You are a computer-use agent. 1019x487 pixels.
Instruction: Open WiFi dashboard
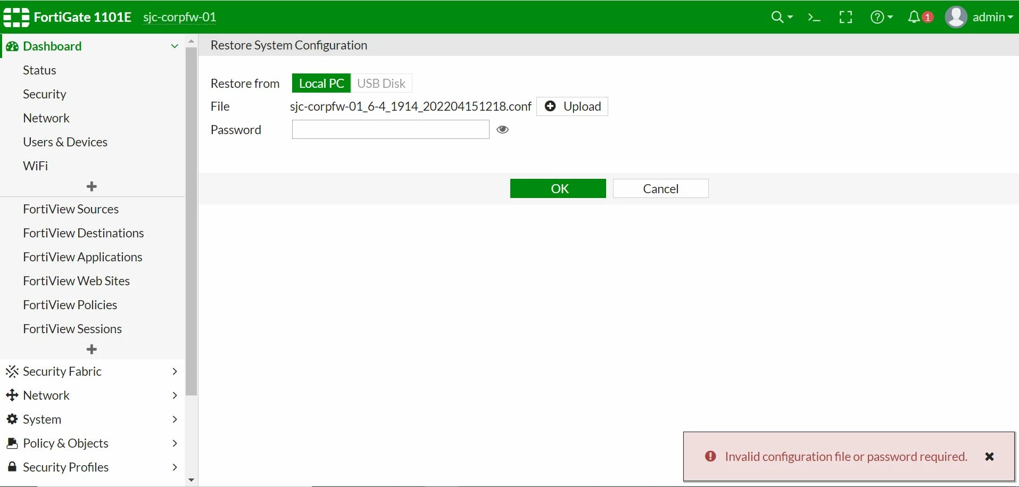point(36,166)
